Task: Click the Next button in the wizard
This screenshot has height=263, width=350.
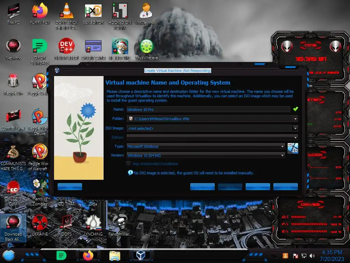Action: click(258, 187)
